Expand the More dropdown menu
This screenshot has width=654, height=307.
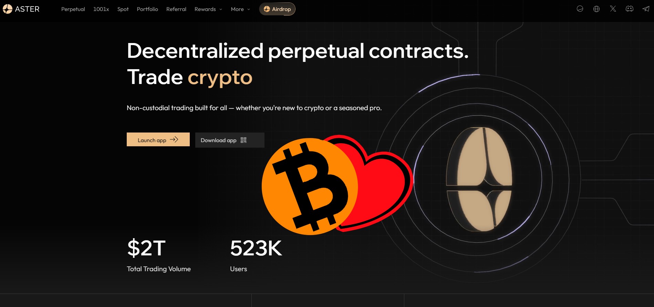point(240,9)
